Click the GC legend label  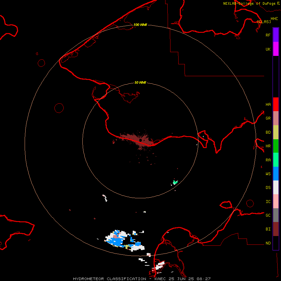[268, 215]
